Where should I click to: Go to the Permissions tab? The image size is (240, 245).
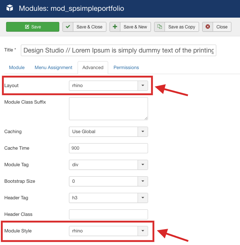pyautogui.click(x=126, y=67)
